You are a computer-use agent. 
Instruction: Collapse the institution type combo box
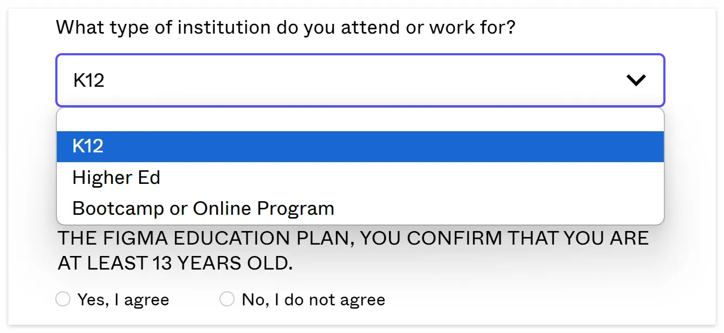(360, 80)
